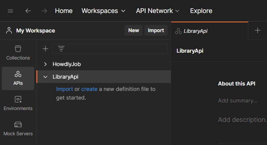
Task: Focus the API filter input field
Action: coord(110,49)
